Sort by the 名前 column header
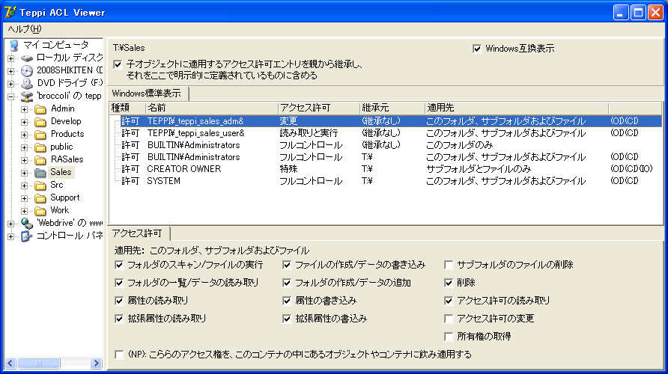Viewport: 668px width, 374px height. tap(212, 108)
